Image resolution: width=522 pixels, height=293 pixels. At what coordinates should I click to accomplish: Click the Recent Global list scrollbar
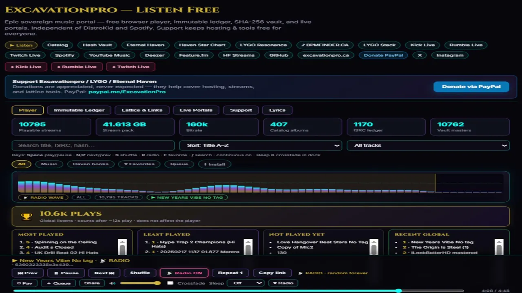point(499,247)
